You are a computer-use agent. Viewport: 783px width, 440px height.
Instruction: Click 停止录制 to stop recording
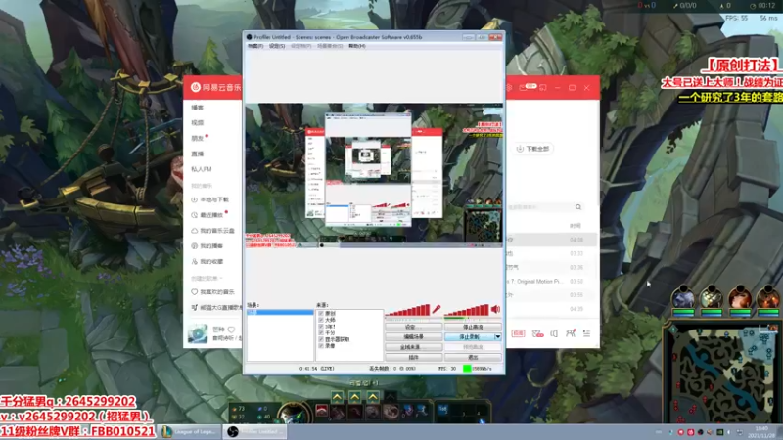pyautogui.click(x=469, y=336)
